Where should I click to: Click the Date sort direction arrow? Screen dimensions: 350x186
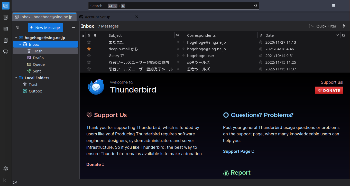(x=337, y=35)
